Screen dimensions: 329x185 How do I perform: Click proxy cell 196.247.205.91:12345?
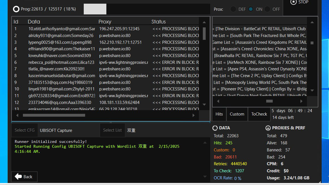point(119,29)
